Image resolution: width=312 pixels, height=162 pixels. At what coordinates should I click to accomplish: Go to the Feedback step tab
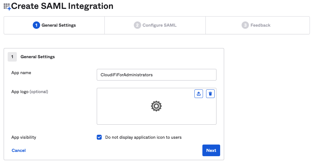[x=257, y=25]
